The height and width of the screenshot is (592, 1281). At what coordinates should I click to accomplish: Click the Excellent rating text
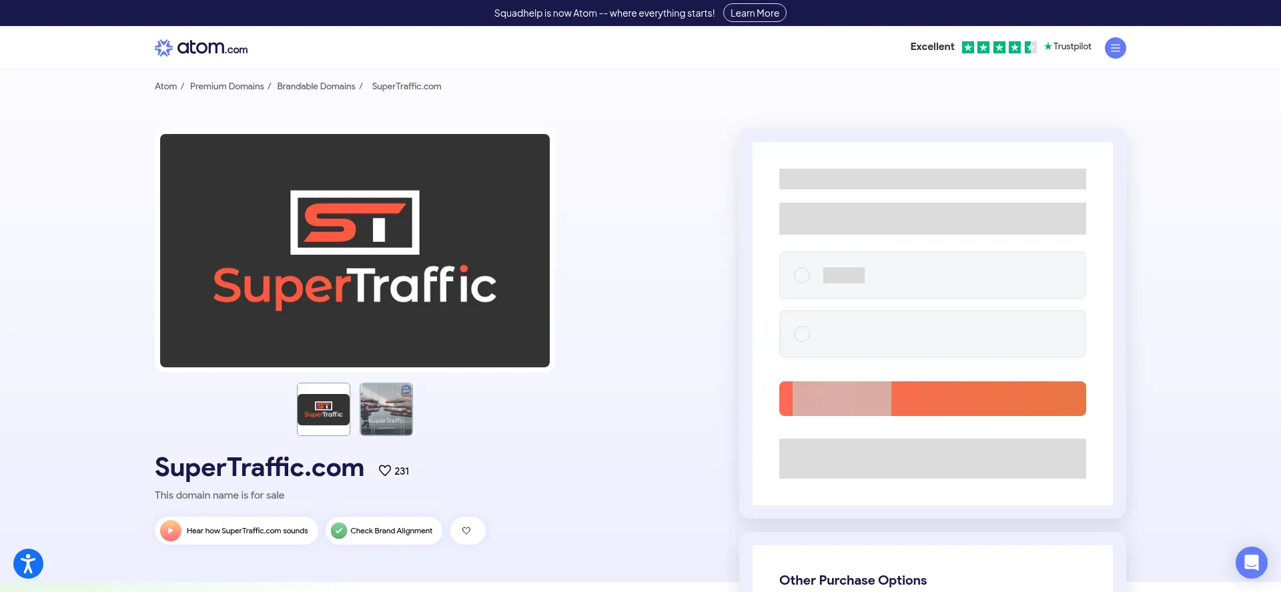[x=932, y=47]
